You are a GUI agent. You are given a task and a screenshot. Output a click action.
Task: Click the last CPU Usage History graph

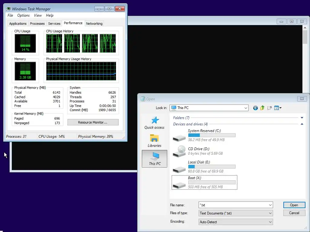pos(108,43)
